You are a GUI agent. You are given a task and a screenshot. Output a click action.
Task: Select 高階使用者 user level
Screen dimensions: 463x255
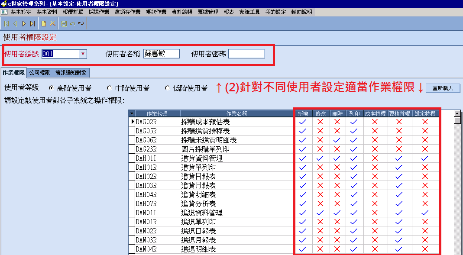click(x=52, y=88)
